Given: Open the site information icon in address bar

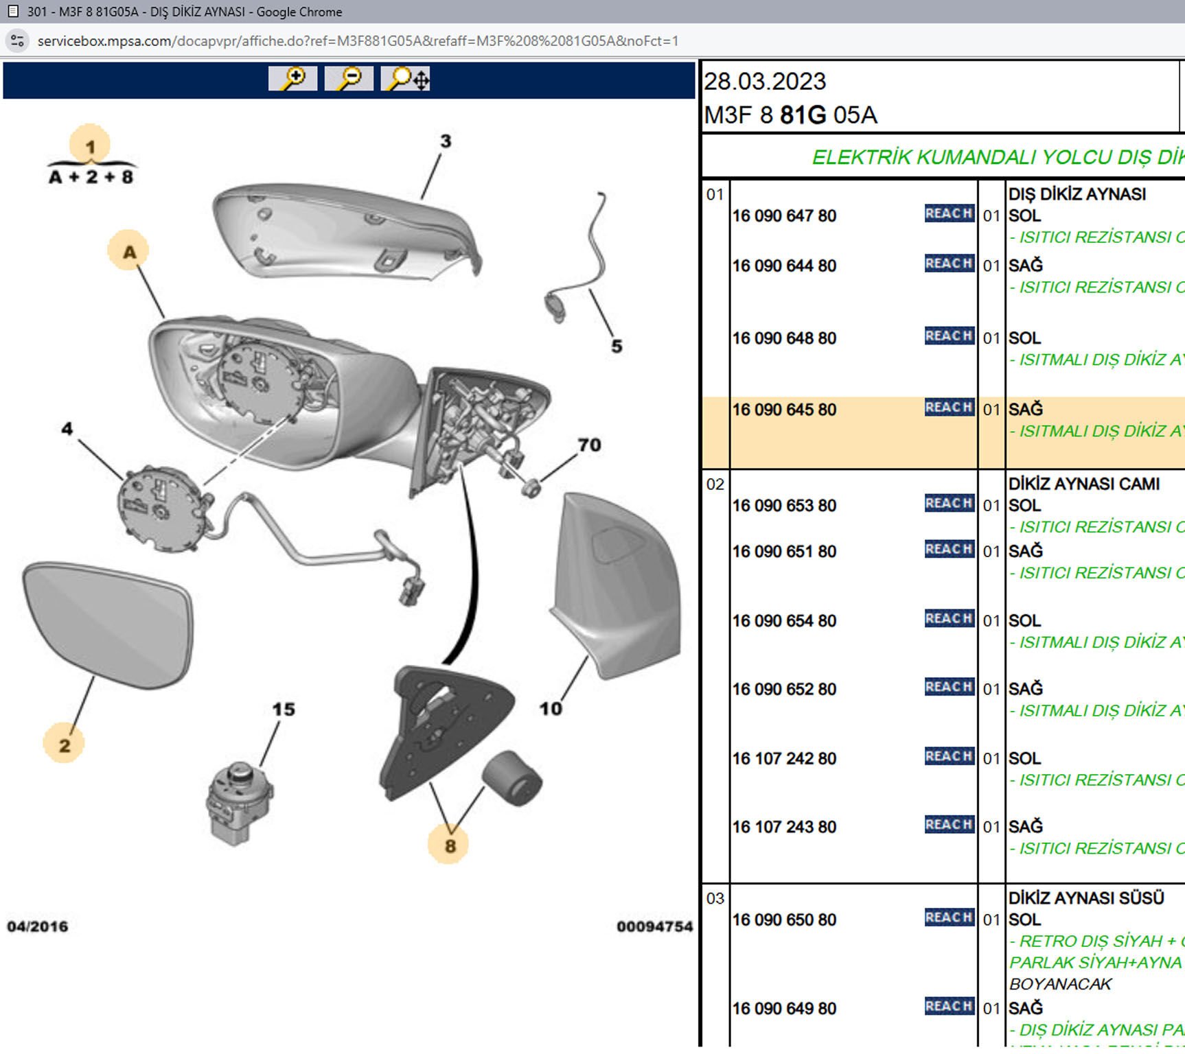Looking at the screenshot, I should click(18, 41).
